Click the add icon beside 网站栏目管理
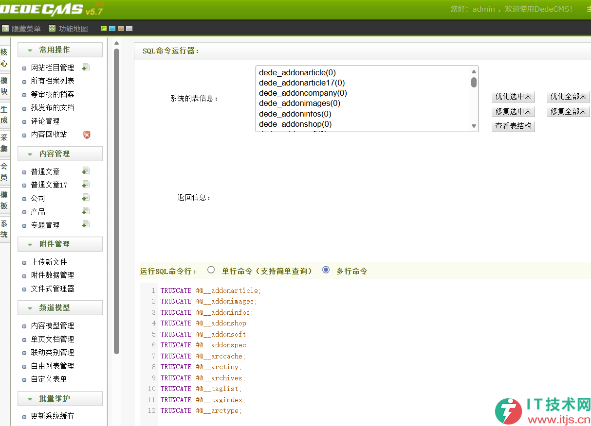The image size is (591, 426). 86,67
